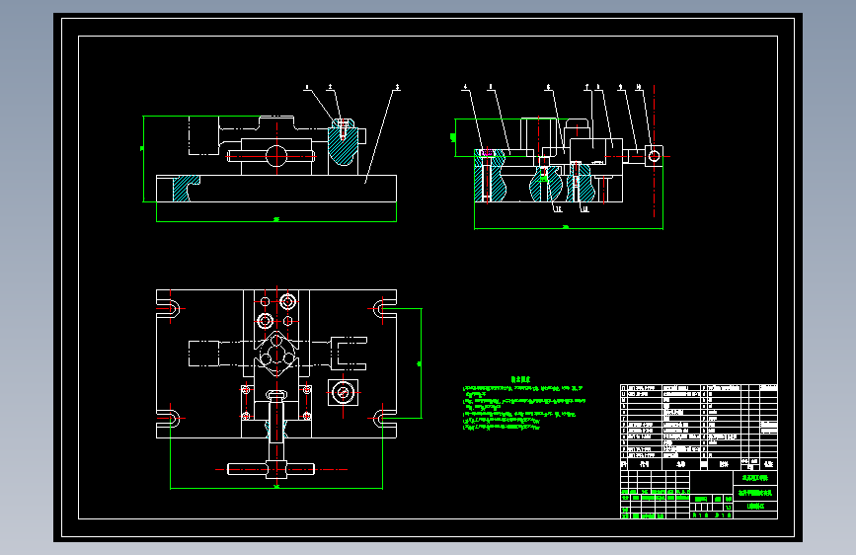Click the small pivot circle on right section view
Viewport: 856px width, 555px height.
click(x=654, y=156)
